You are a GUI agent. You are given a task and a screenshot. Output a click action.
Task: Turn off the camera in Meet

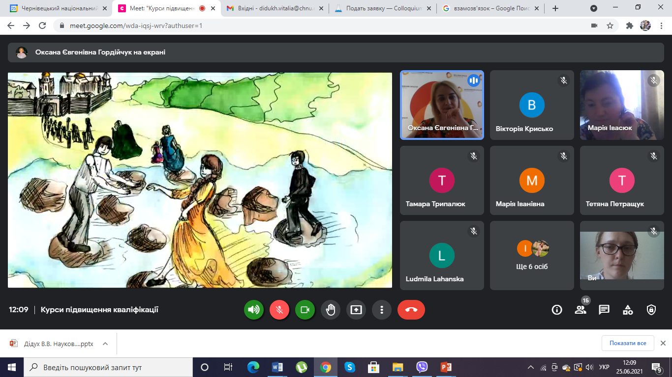click(x=305, y=310)
